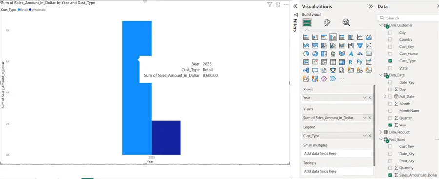Click the Data pane Search box
The image size is (439, 179).
click(x=408, y=18)
